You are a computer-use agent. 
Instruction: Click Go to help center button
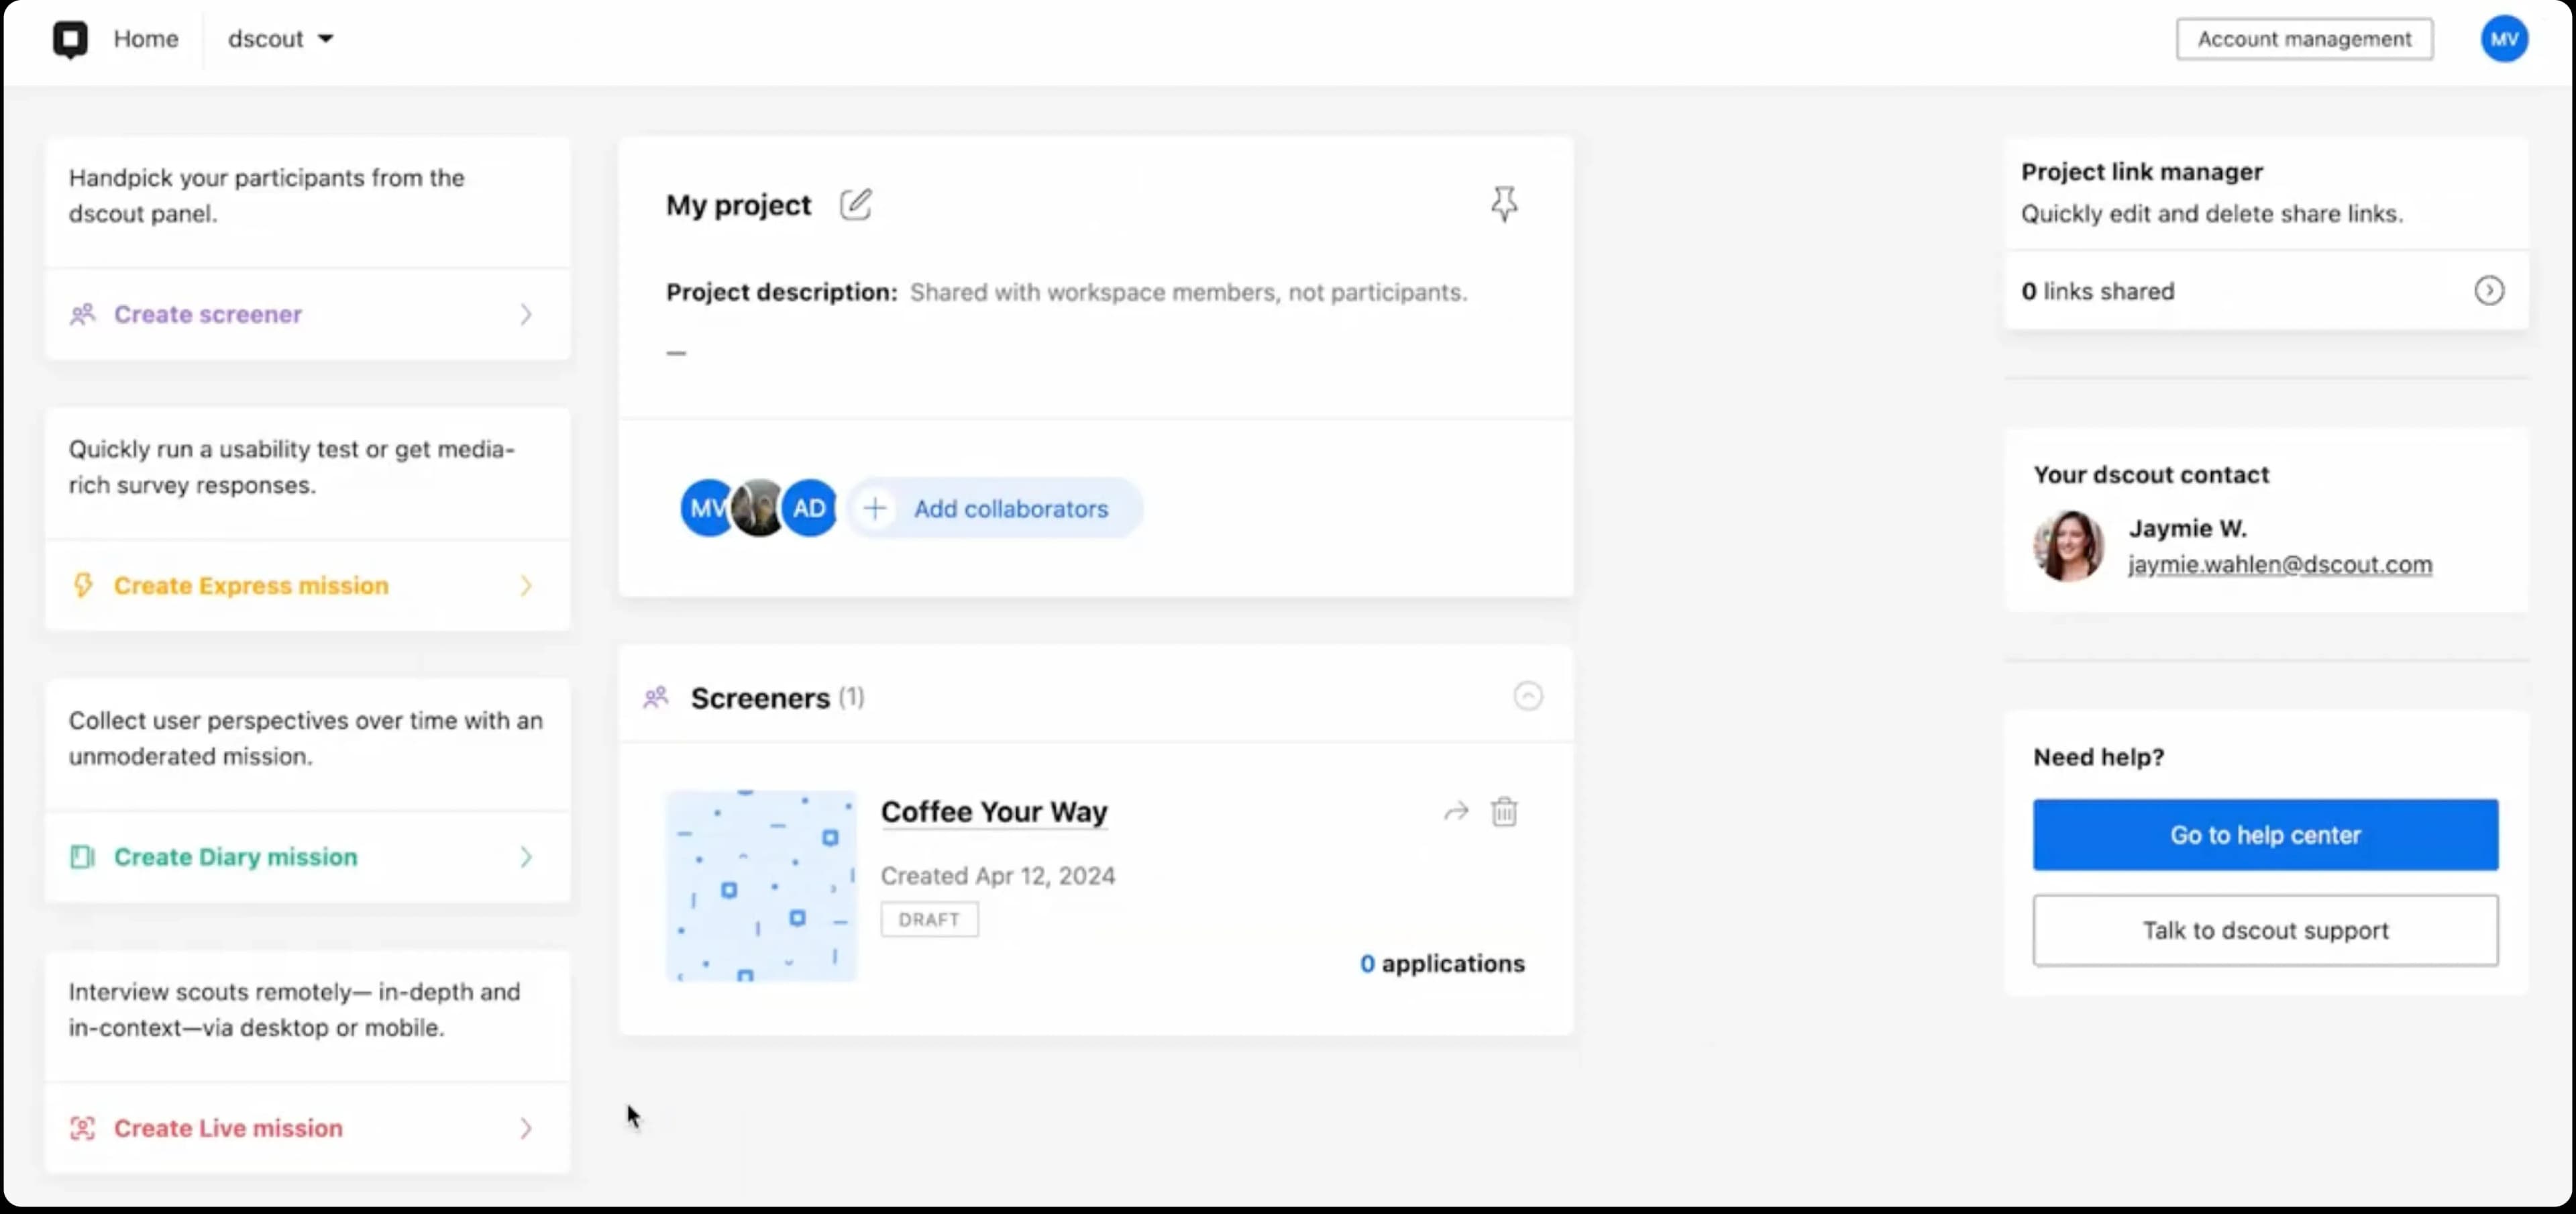tap(2264, 835)
